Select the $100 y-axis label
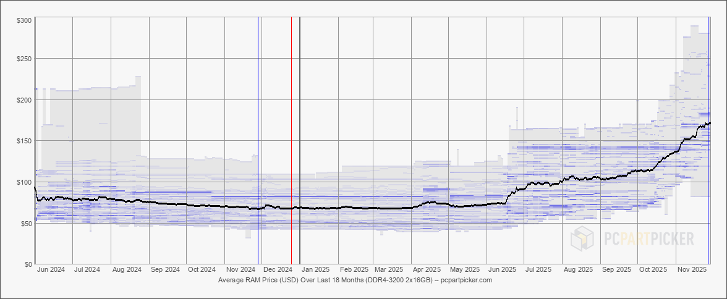Viewport: 727px width, 299px height. click(24, 182)
